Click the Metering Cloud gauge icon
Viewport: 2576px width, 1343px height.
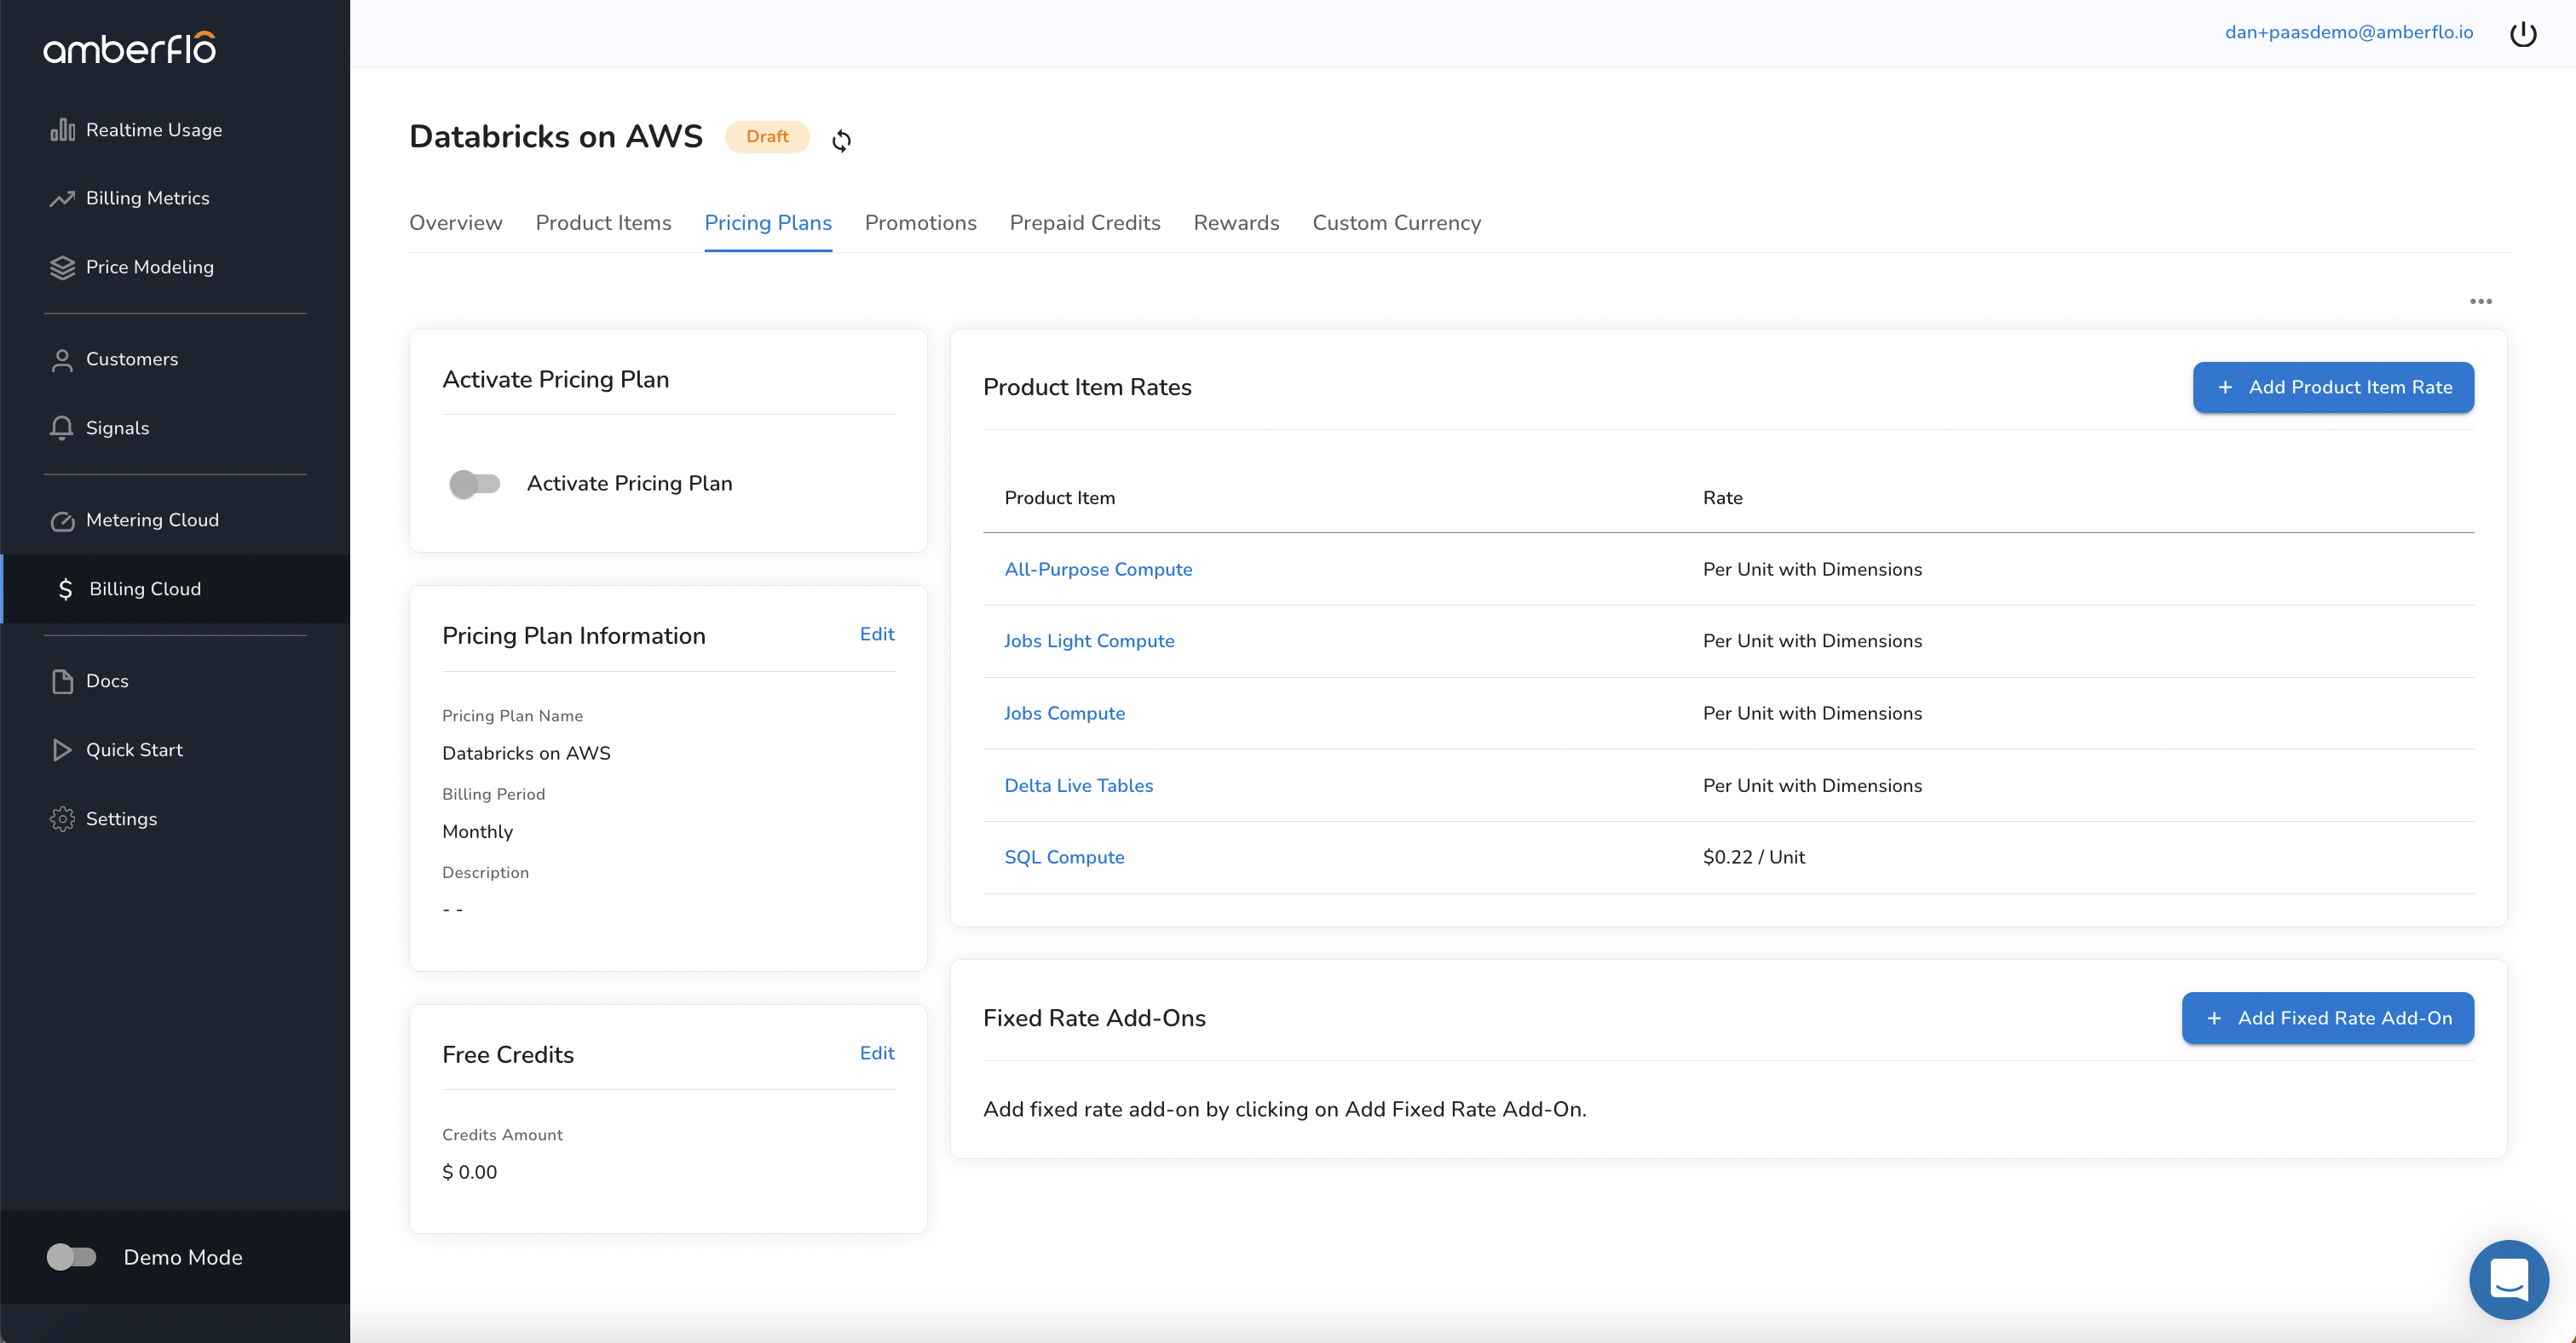(x=62, y=520)
